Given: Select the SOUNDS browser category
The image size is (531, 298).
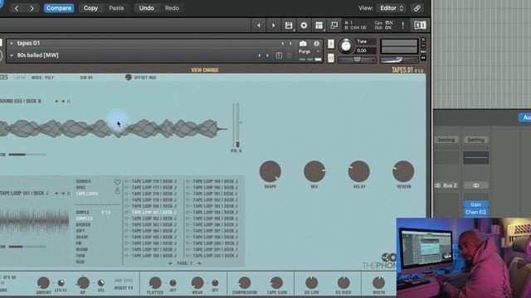Looking at the screenshot, I should tap(83, 181).
